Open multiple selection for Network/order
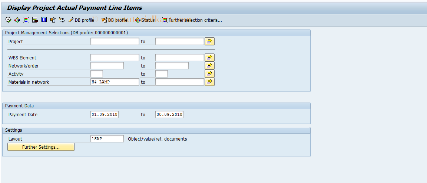This screenshot has width=427, height=183. [x=210, y=66]
